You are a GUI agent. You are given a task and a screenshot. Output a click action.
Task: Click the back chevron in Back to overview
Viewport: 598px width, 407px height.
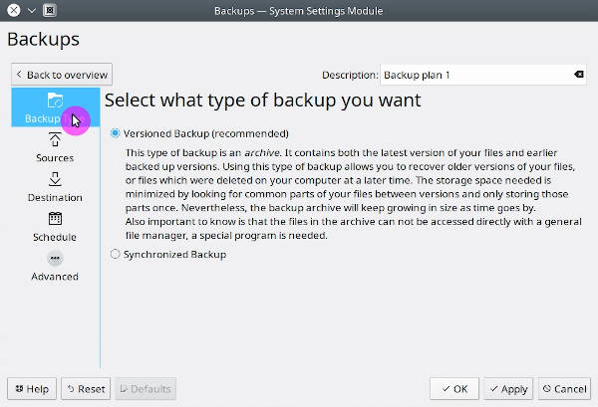(x=19, y=75)
